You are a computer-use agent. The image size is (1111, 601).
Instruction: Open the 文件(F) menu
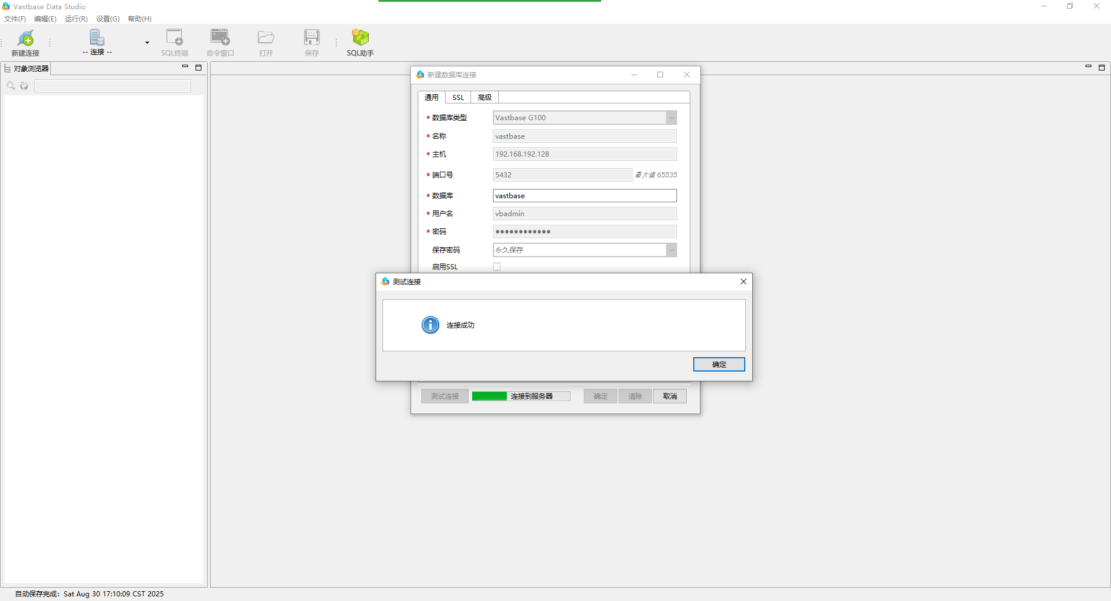tap(15, 19)
